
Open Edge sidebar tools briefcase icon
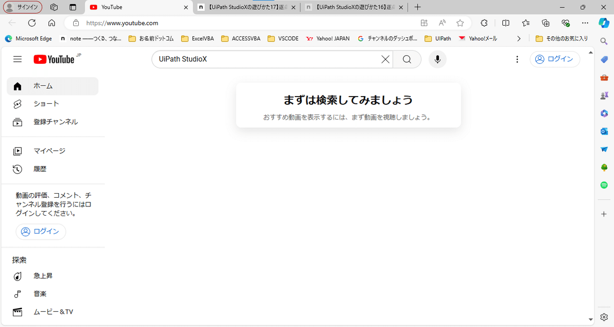[x=604, y=77]
